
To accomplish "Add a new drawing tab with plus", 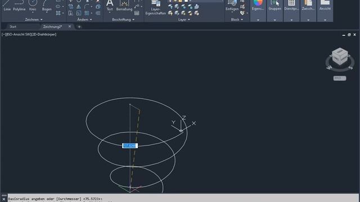I will pos(79,27).
